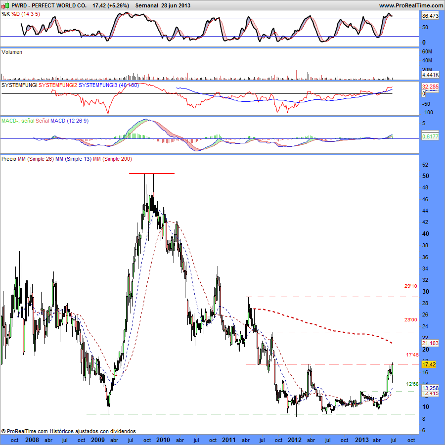Click the 2008 year label on time axis

point(32,440)
